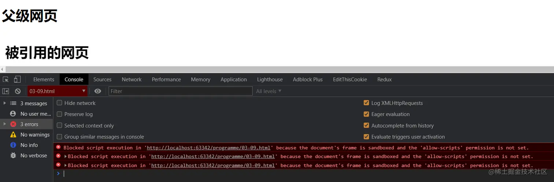Expand the 3 errors sidebar group
This screenshot has height=182, width=554.
point(4,124)
